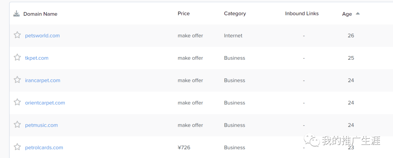
Task: Favorite tkpet.com with its star icon
Action: coord(17,58)
